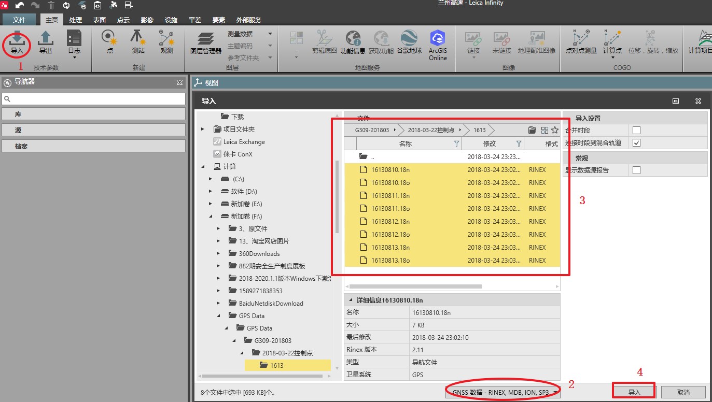The image size is (712, 402).
Task: Click the favorites star in path bar
Action: click(555, 130)
